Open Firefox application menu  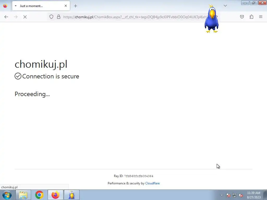tap(261, 17)
